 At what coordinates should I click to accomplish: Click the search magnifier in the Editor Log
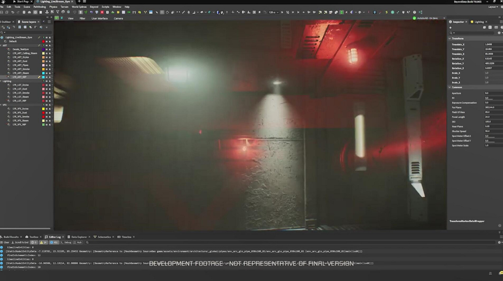pos(87,242)
